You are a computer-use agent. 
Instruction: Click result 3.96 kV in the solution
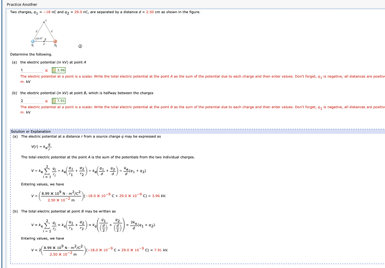click(159, 196)
